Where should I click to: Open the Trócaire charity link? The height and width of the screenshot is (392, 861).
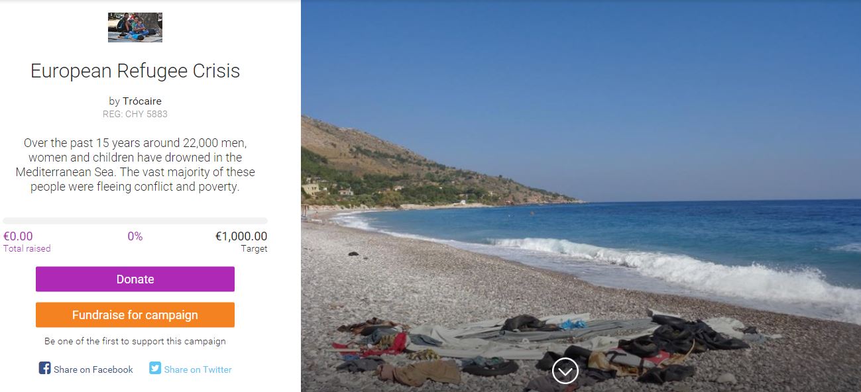coord(142,101)
